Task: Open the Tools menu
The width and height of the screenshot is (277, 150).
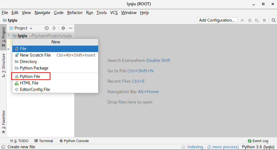Action: [x=102, y=13]
